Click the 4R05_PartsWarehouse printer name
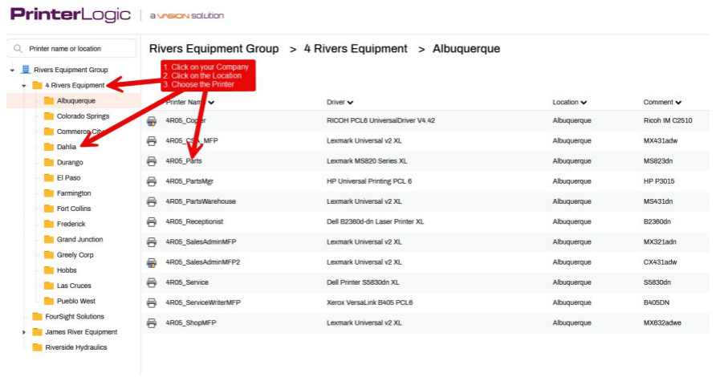720x377 pixels. click(x=201, y=201)
